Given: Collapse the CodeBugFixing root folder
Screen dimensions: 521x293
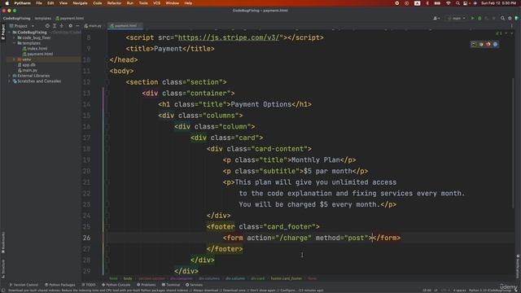Looking at the screenshot, I should coord(9,33).
